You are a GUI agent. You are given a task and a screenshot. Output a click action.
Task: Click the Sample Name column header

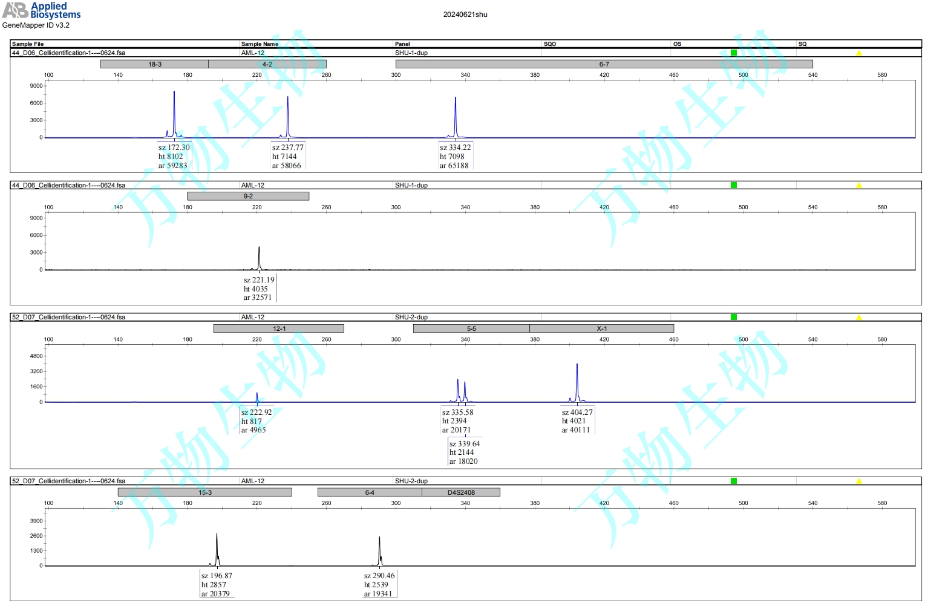point(260,44)
